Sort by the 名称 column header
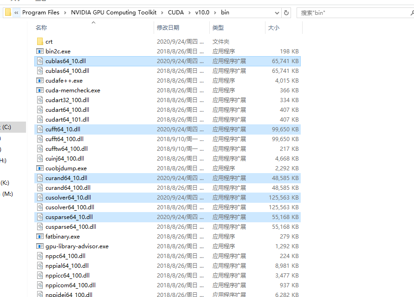The width and height of the screenshot is (414, 297). [x=41, y=27]
